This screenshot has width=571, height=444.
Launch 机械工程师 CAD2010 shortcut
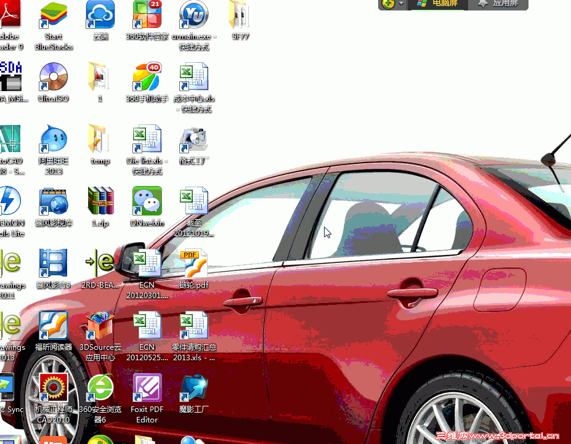click(54, 387)
